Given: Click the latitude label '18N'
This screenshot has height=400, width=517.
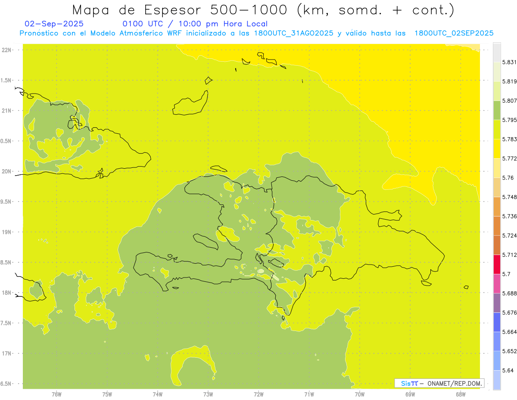Looking at the screenshot, I should 6,293.
